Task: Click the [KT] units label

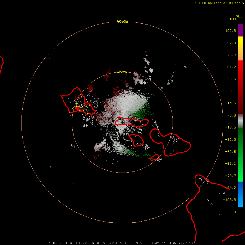Action: pos(232,19)
